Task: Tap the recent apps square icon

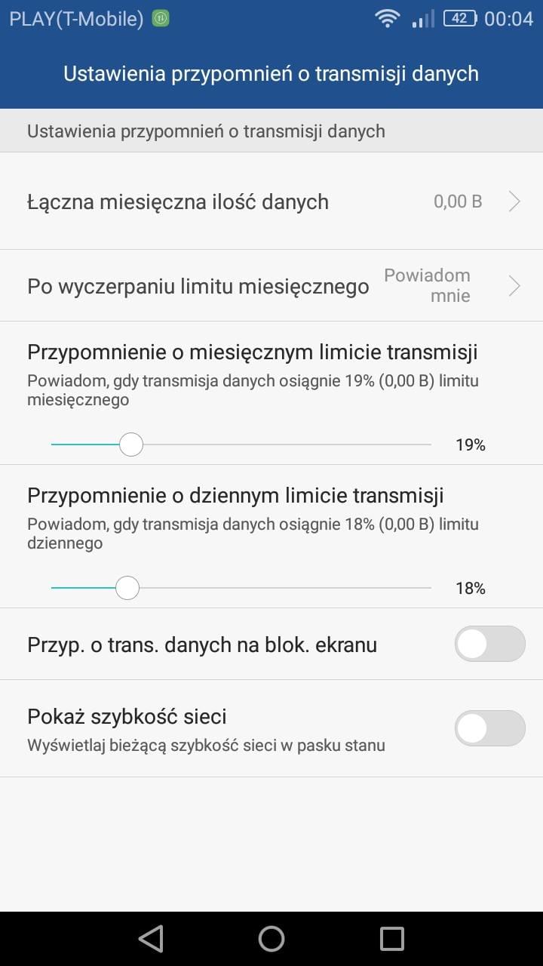Action: point(392,939)
